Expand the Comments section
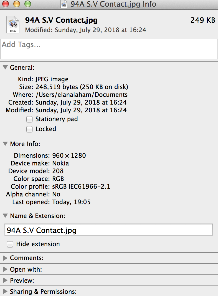This screenshot has height=296, width=218. point(5,258)
